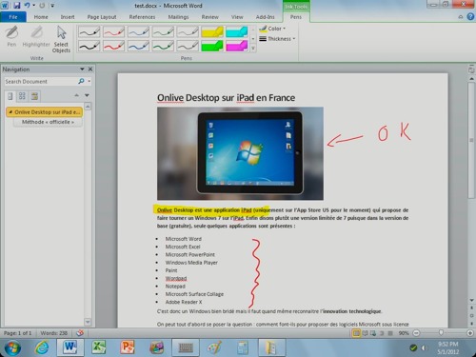Switch to page thumbnails view in Navigation

click(22, 96)
